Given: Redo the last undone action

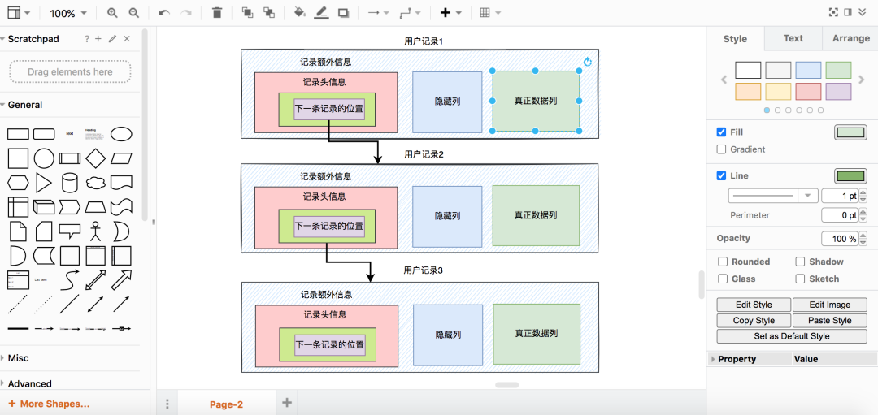Looking at the screenshot, I should coord(186,13).
